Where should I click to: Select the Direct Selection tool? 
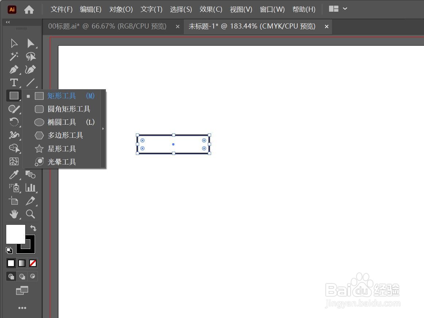(31, 43)
